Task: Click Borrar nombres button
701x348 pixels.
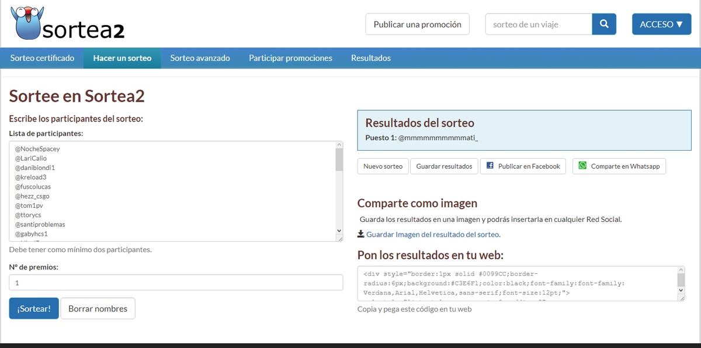Action: (98, 308)
